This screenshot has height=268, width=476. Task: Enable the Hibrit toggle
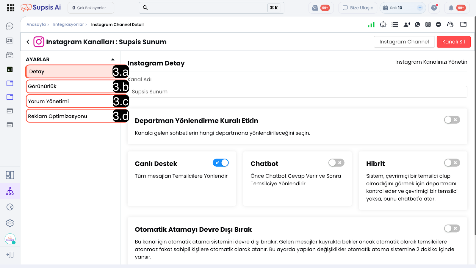452,163
